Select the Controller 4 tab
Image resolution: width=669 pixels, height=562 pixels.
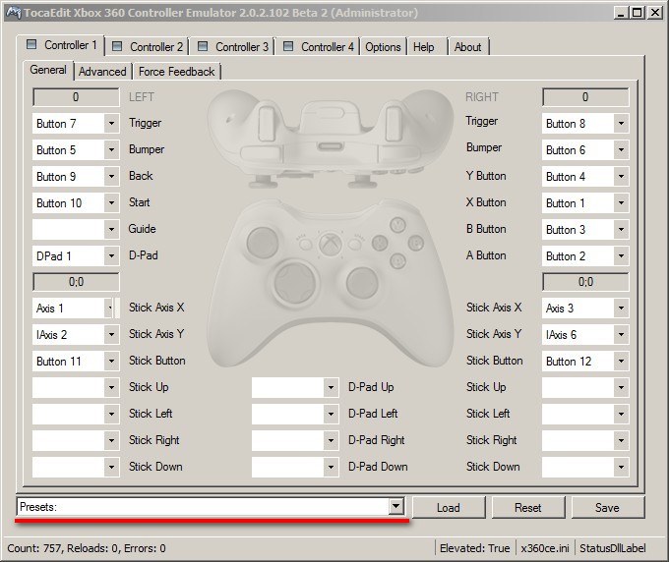point(319,47)
